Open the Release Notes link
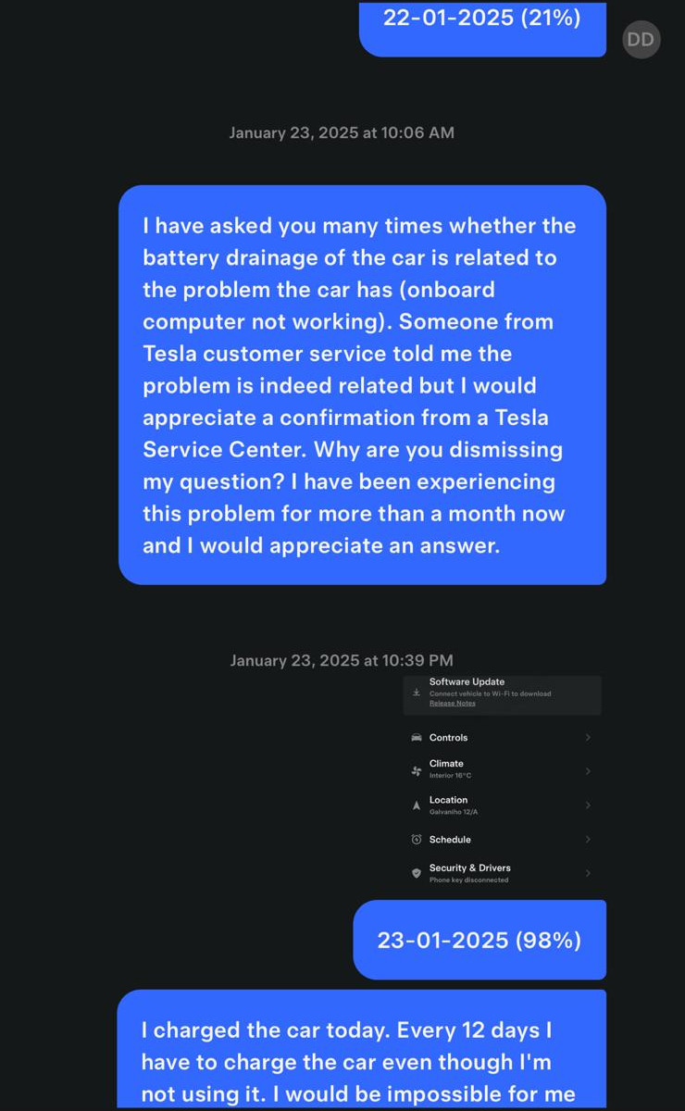The image size is (685, 1111). click(x=453, y=704)
